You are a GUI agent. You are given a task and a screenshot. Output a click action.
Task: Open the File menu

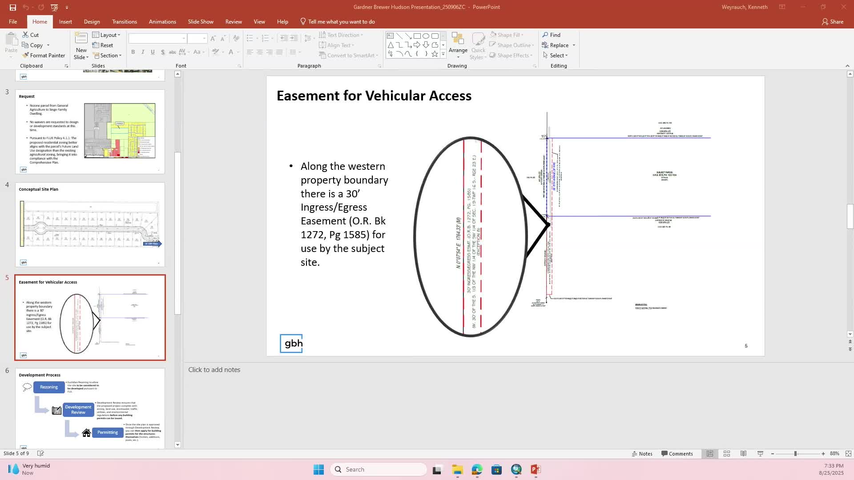pyautogui.click(x=13, y=22)
